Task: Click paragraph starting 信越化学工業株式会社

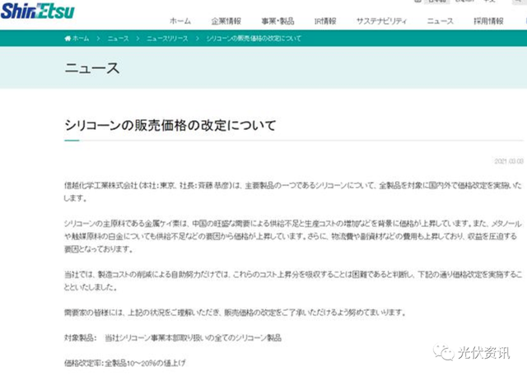Action: point(293,192)
